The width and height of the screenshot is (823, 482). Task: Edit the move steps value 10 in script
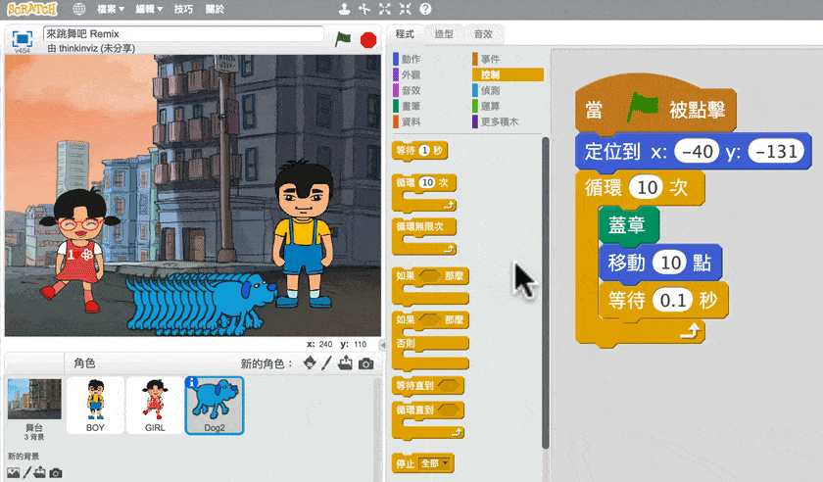point(670,263)
